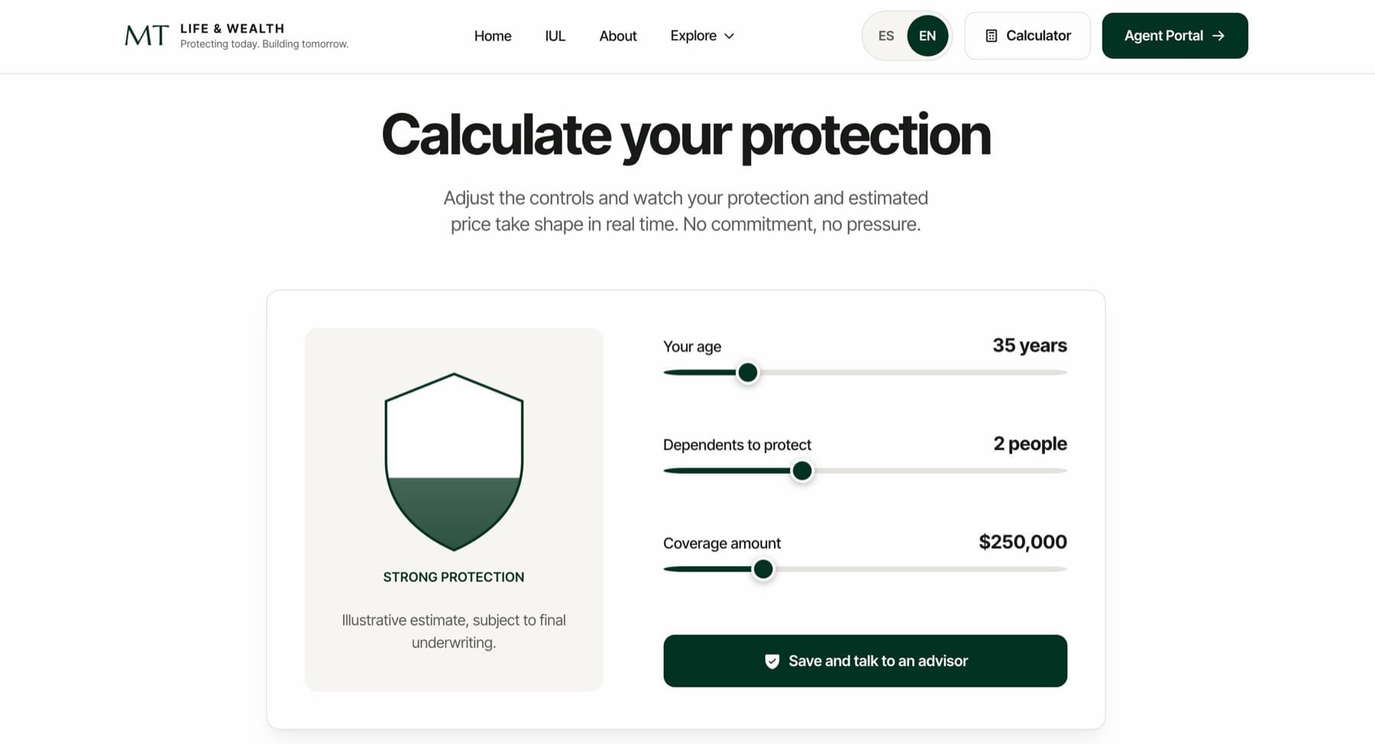Select the EN language option

[x=927, y=36]
